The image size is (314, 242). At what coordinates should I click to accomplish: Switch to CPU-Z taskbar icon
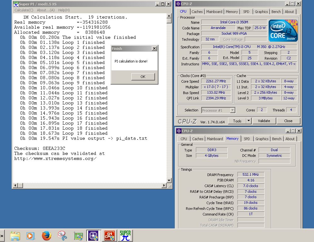pyautogui.click(x=93, y=236)
